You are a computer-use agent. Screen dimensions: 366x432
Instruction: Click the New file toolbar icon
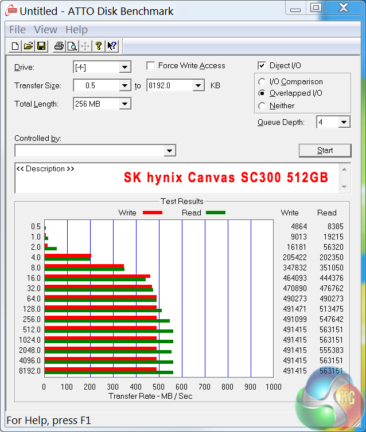click(15, 46)
